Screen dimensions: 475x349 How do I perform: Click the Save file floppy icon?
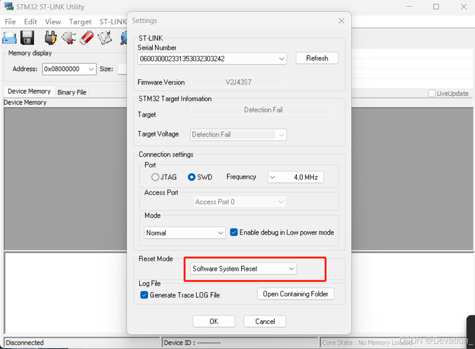pos(27,38)
